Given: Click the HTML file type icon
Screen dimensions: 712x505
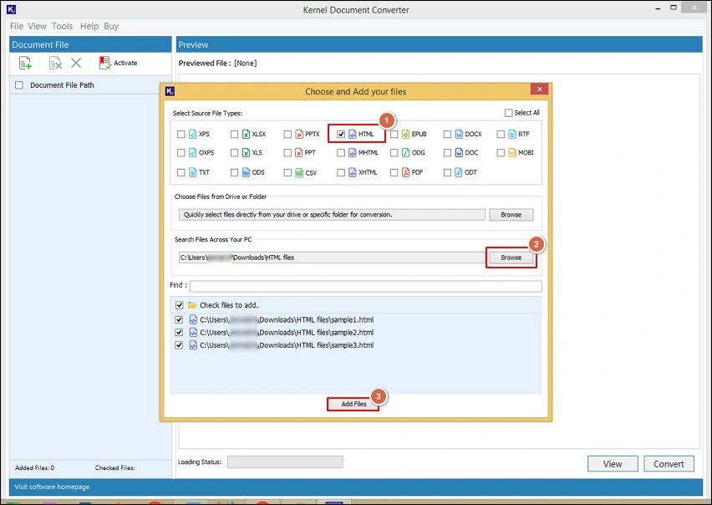Looking at the screenshot, I should 353,134.
